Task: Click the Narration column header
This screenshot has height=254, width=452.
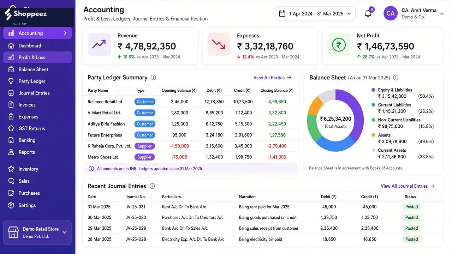Action: click(247, 197)
